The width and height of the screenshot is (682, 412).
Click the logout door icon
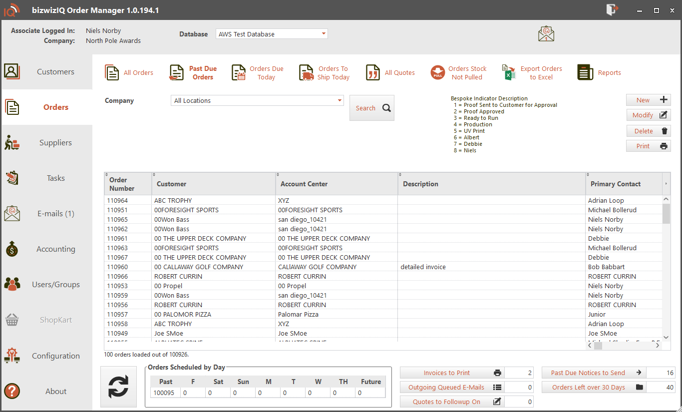(x=612, y=10)
